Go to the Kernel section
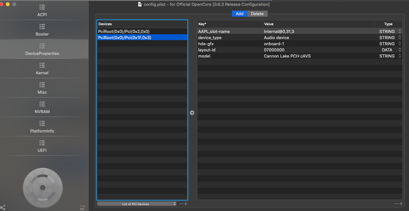Image resolution: width=409 pixels, height=211 pixels. pos(42,69)
